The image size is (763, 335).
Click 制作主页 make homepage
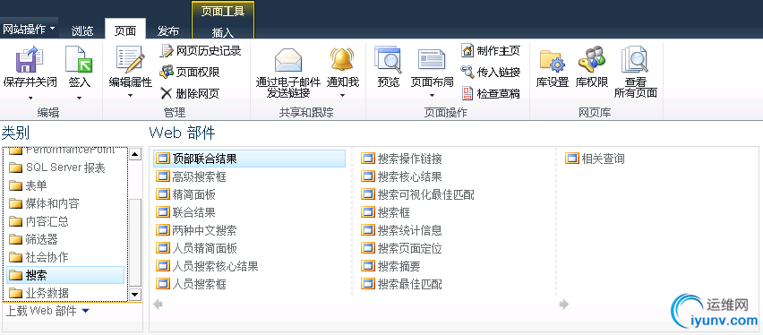click(x=491, y=50)
